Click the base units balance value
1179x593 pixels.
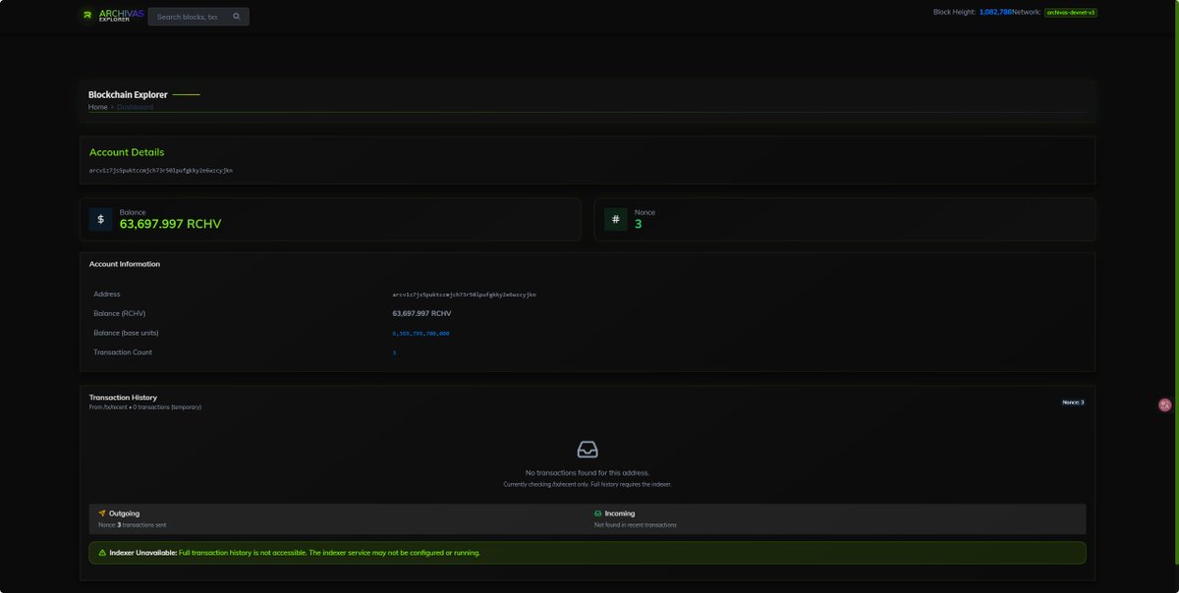tap(421, 333)
